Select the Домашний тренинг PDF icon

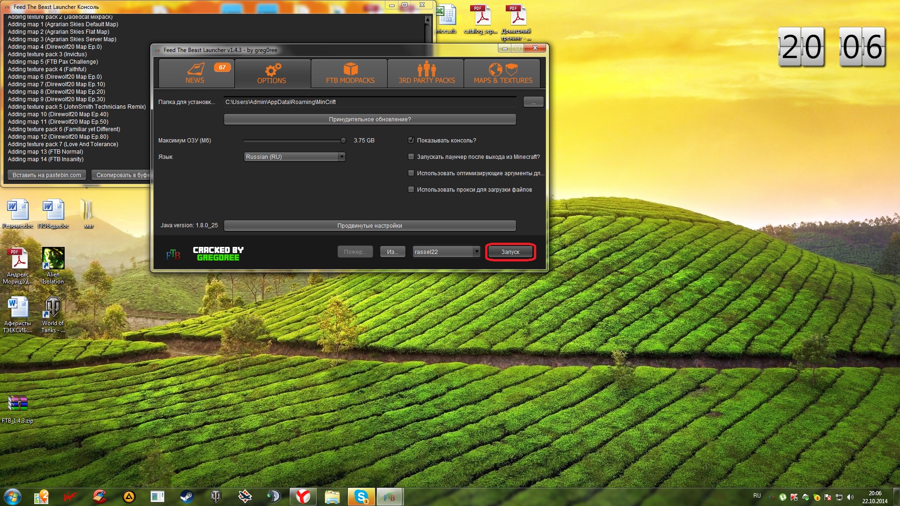pos(516,23)
